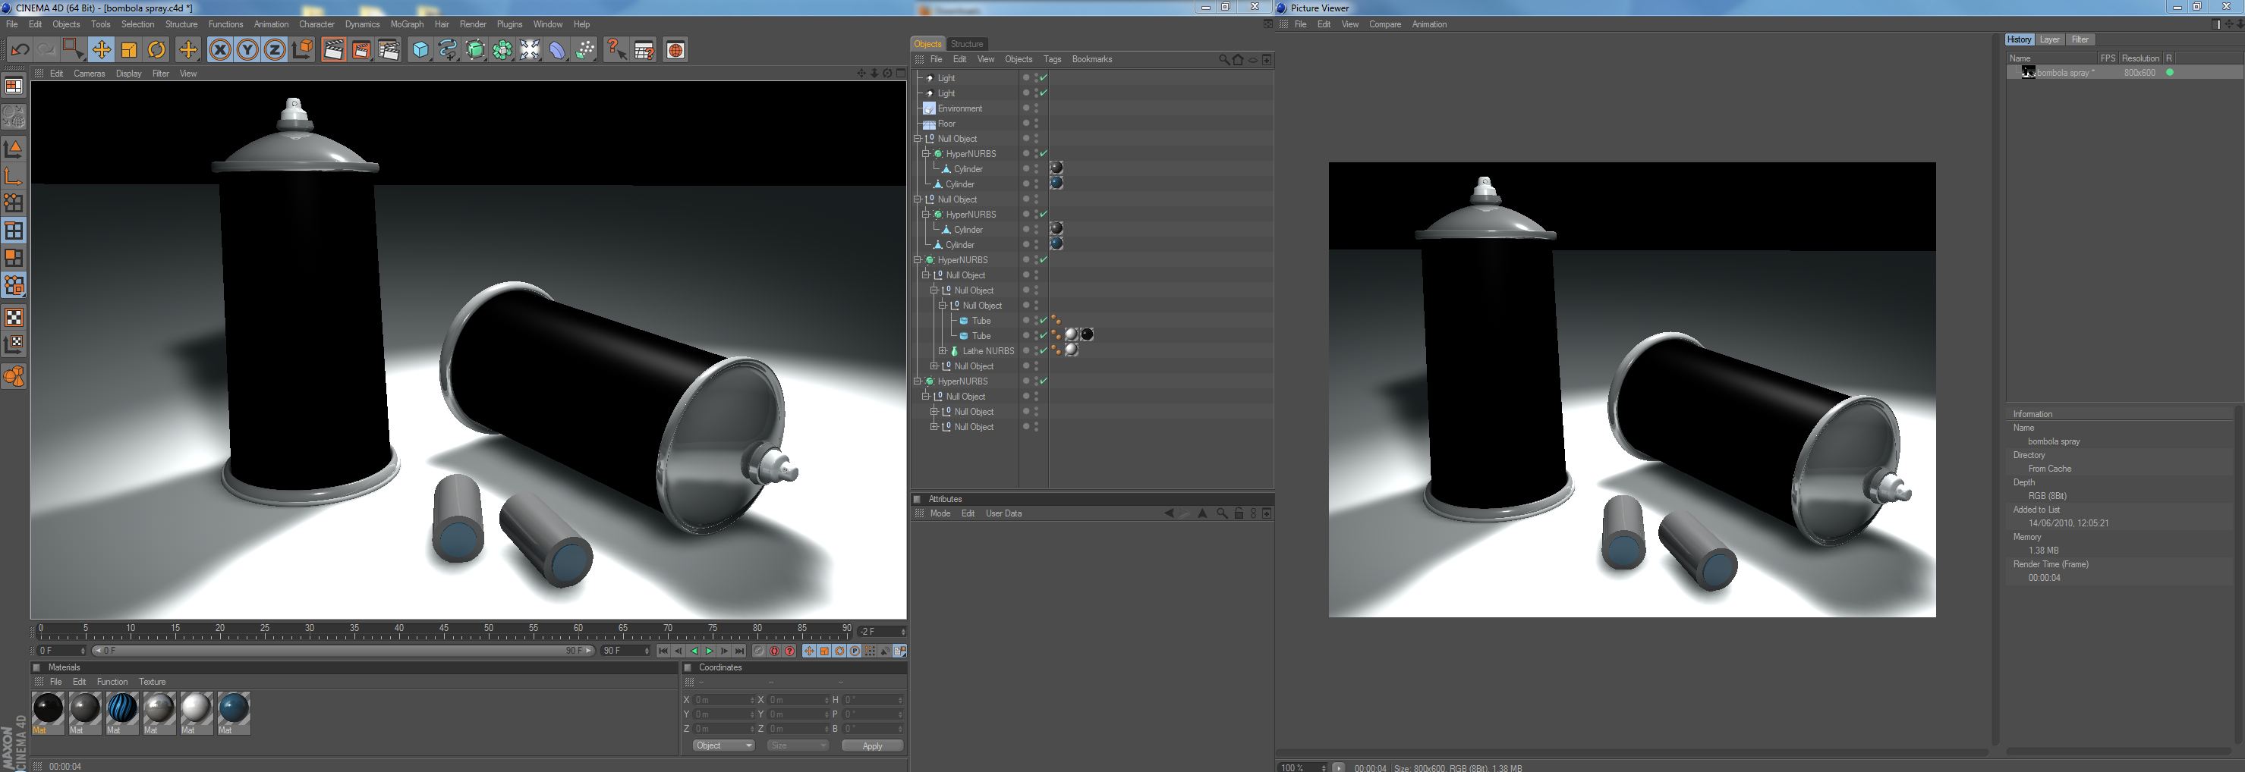Toggle the Z-axis lock
The height and width of the screenshot is (772, 2245).
point(275,49)
